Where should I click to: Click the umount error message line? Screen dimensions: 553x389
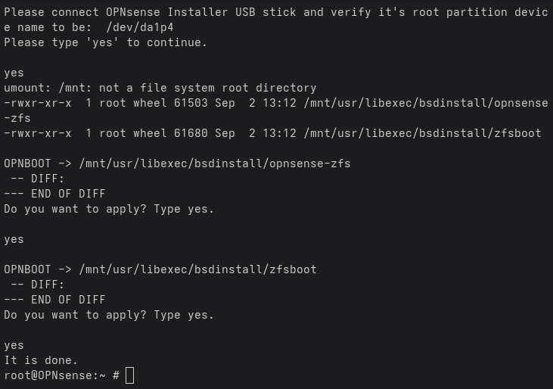point(160,88)
